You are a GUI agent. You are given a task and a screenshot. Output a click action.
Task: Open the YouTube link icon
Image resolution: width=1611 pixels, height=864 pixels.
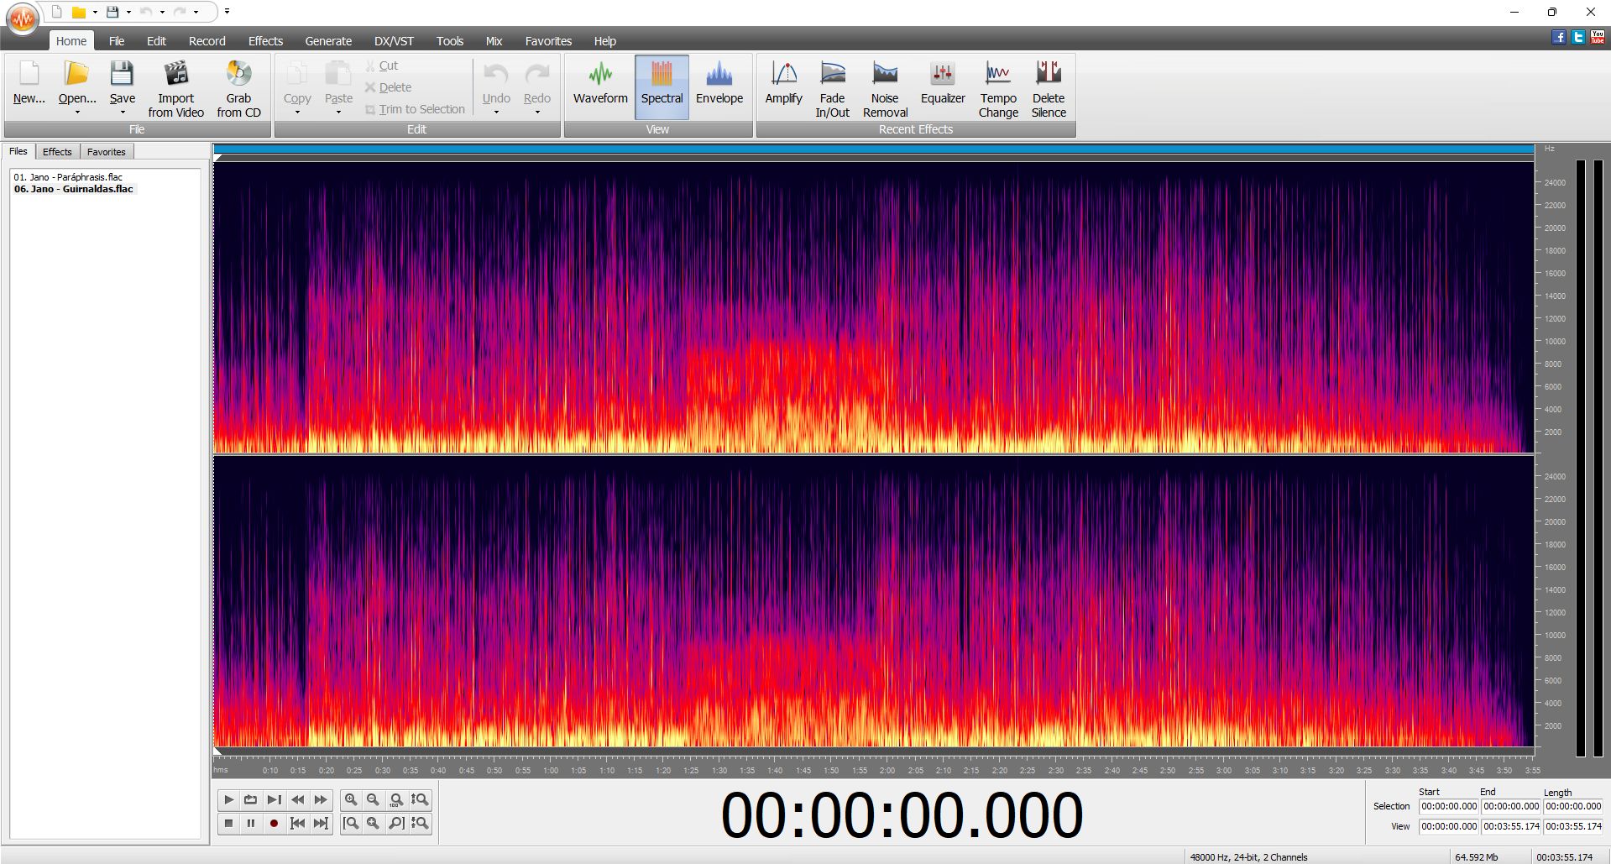click(x=1598, y=37)
